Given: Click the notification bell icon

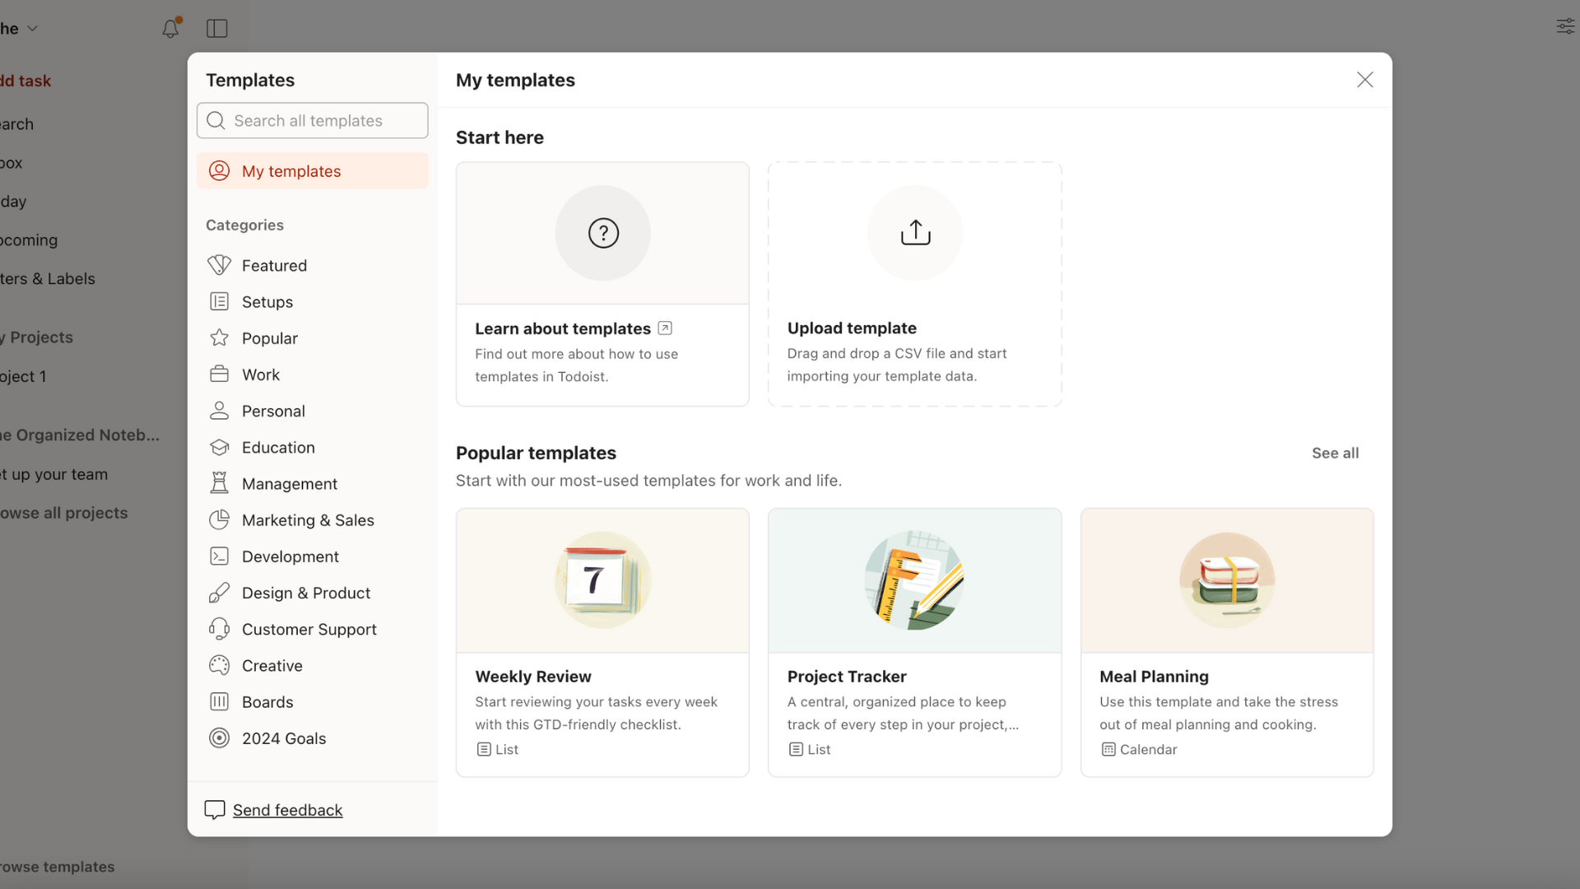Looking at the screenshot, I should click(x=170, y=29).
